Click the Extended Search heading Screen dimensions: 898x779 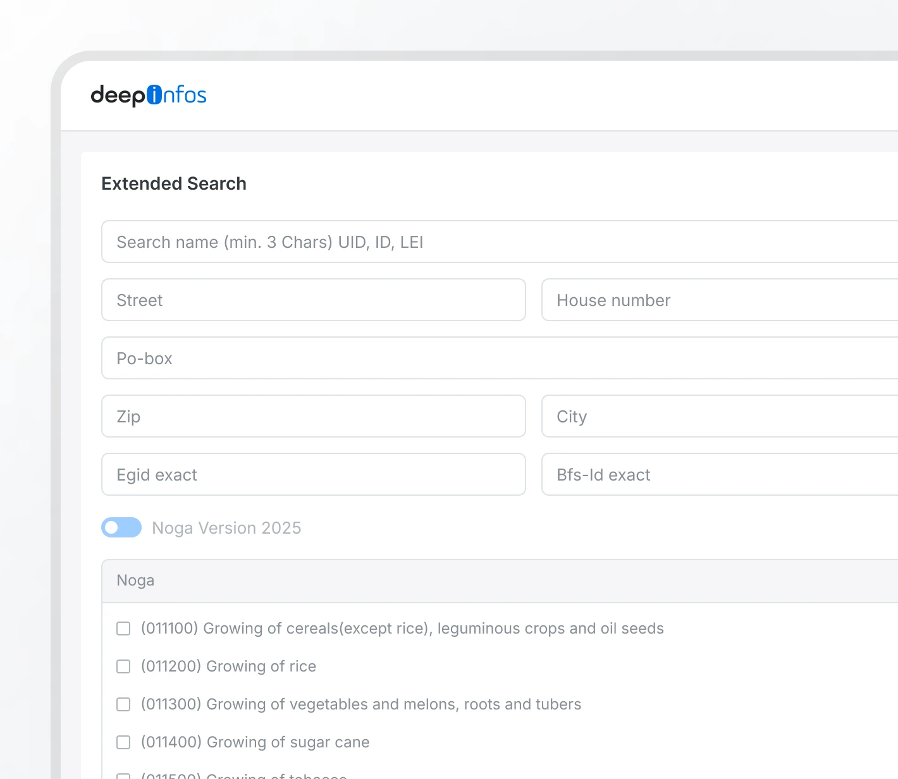point(174,184)
